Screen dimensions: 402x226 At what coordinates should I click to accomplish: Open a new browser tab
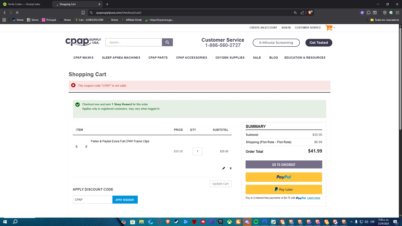tap(107, 4)
